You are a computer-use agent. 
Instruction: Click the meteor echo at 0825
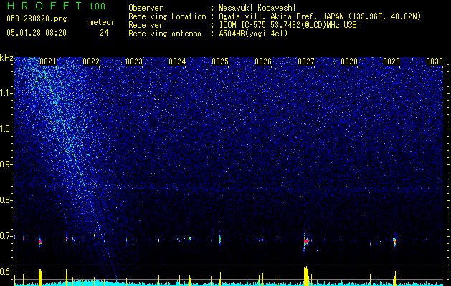[220, 239]
